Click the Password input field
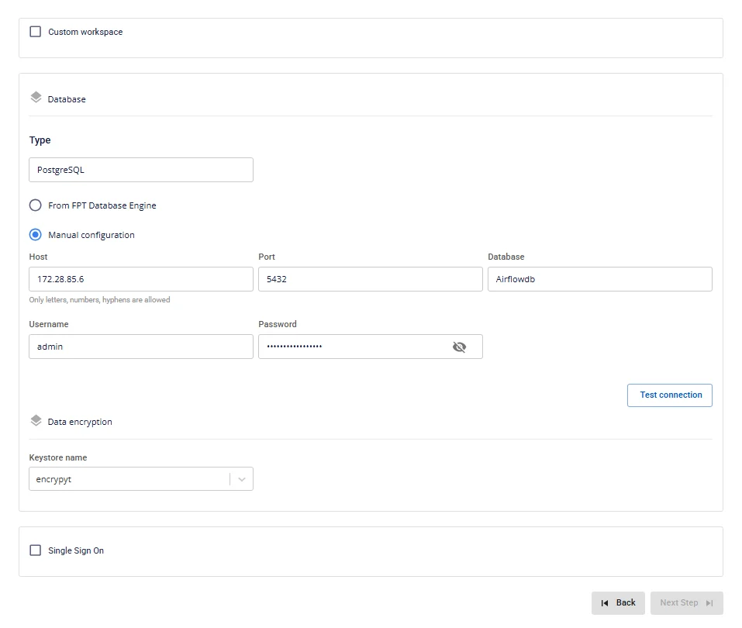Image resolution: width=742 pixels, height=628 pixels. 371,347
